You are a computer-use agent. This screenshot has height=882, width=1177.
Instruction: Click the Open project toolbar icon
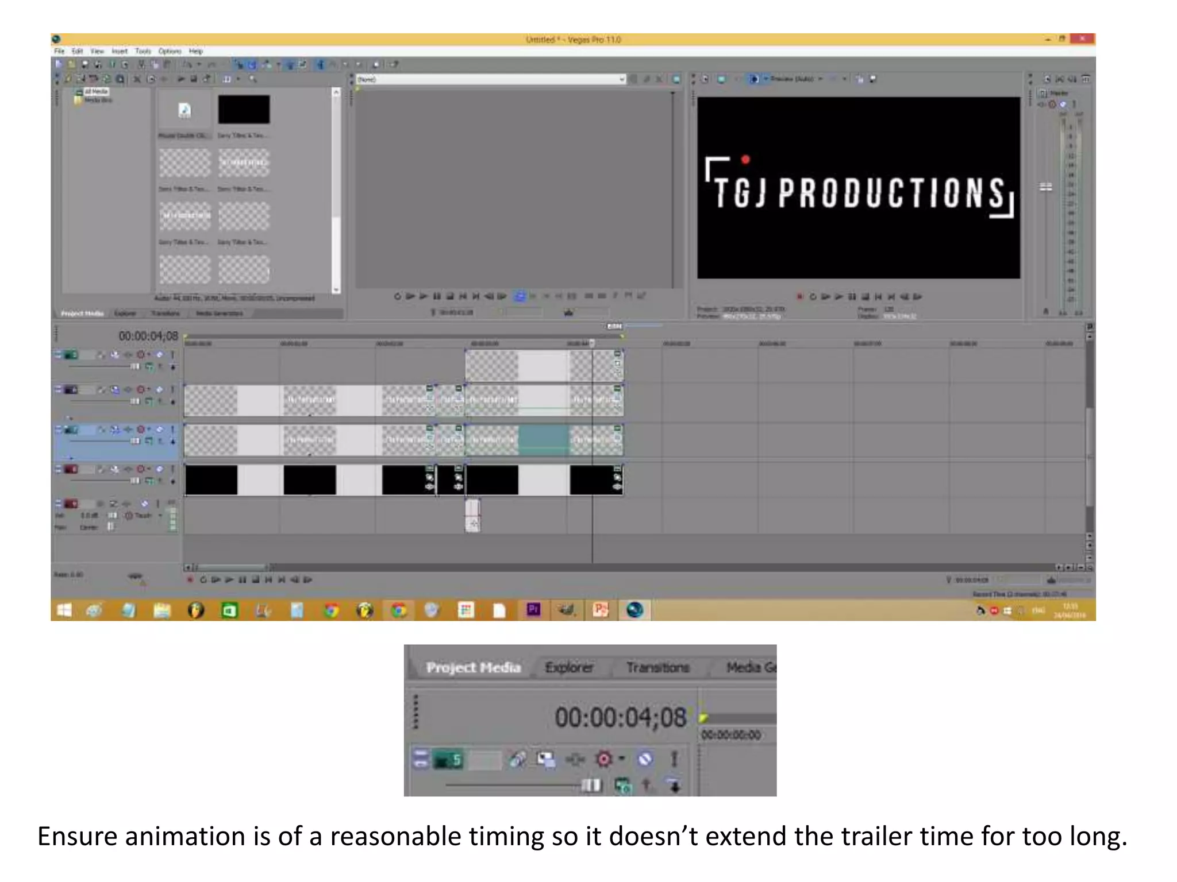click(71, 64)
